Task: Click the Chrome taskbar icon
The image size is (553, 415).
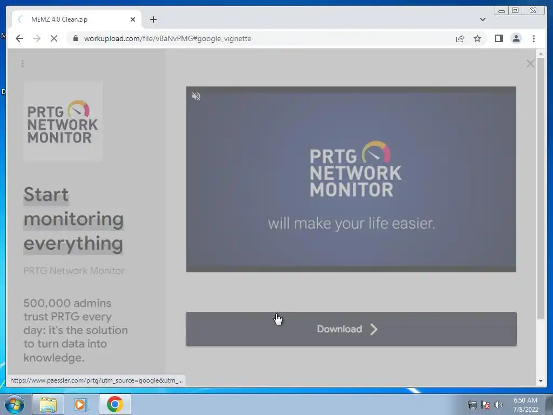Action: [x=115, y=404]
